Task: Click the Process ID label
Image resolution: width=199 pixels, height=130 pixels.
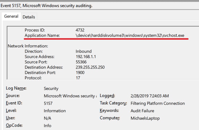Action: point(35,30)
